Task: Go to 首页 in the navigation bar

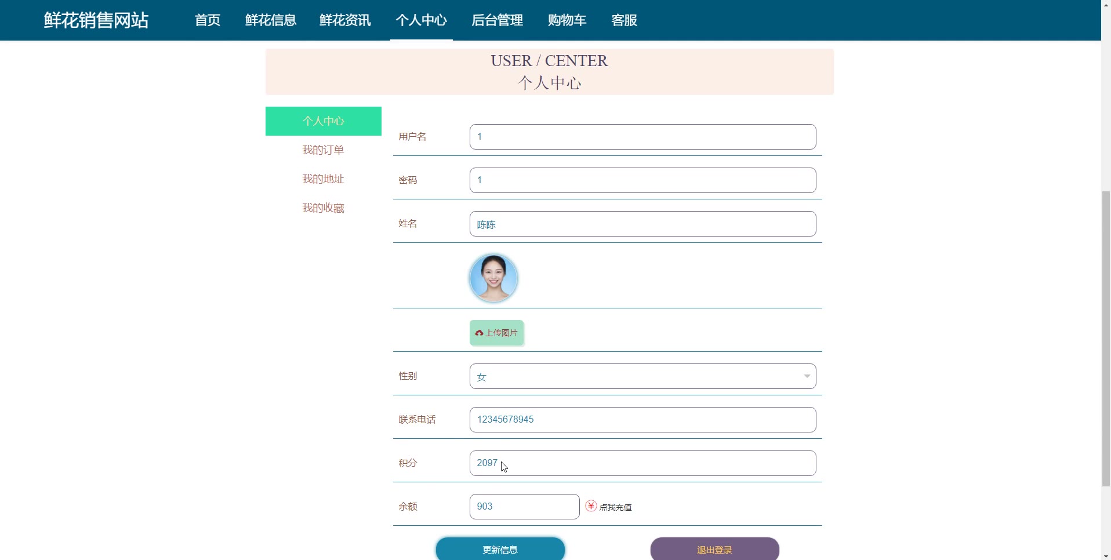Action: 208,20
